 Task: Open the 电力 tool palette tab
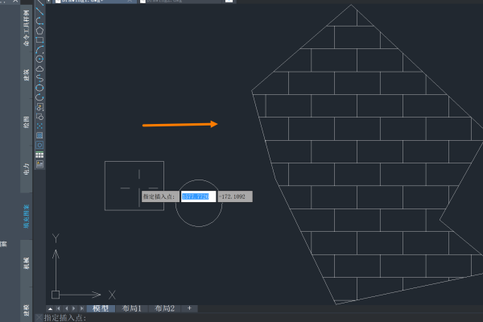pos(26,167)
